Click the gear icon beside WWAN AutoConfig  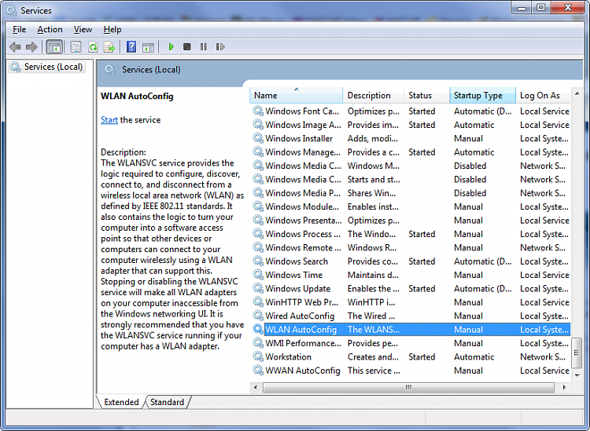258,371
